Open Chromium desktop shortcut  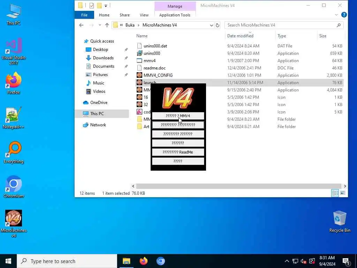pyautogui.click(x=14, y=187)
